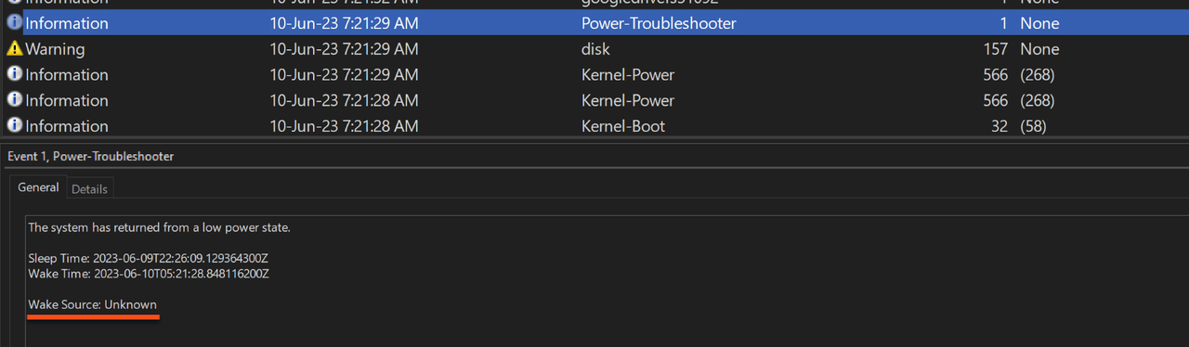This screenshot has width=1189, height=347.
Task: Click event ID "157" on the disk row
Action: click(x=996, y=49)
